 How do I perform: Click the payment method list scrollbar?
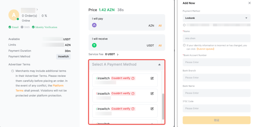163,106
